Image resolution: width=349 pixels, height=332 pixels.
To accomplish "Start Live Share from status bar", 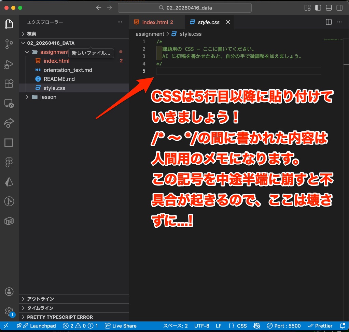I will click(121, 326).
